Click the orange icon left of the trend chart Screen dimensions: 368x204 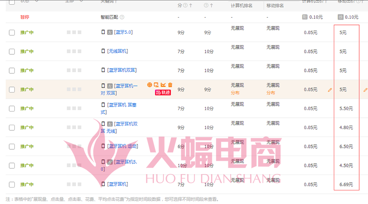click(x=156, y=85)
